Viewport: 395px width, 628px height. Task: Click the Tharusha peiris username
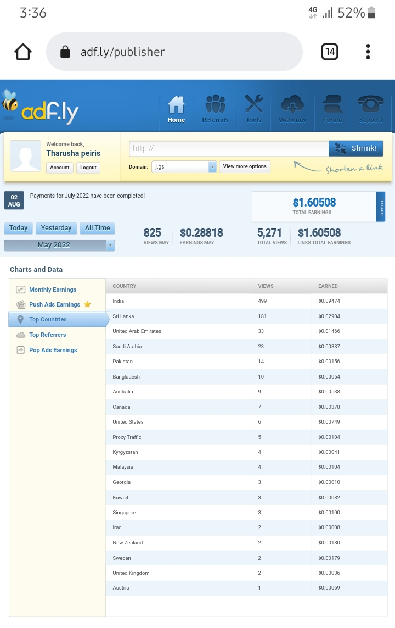(x=73, y=153)
